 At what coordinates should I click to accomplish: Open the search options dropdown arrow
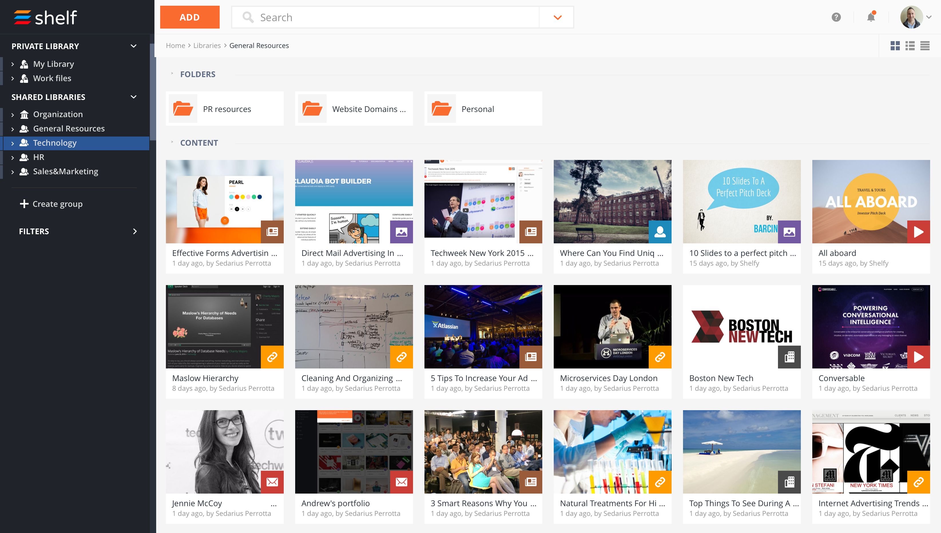tap(557, 17)
